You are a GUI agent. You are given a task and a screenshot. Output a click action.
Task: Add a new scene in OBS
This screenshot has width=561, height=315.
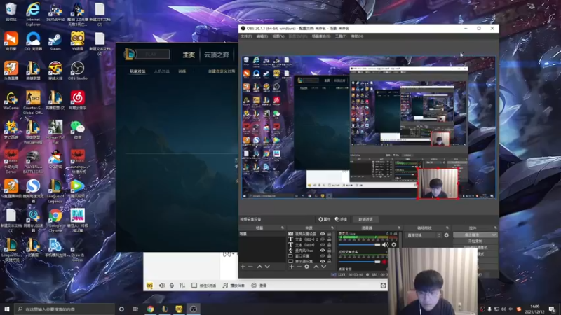[243, 267]
